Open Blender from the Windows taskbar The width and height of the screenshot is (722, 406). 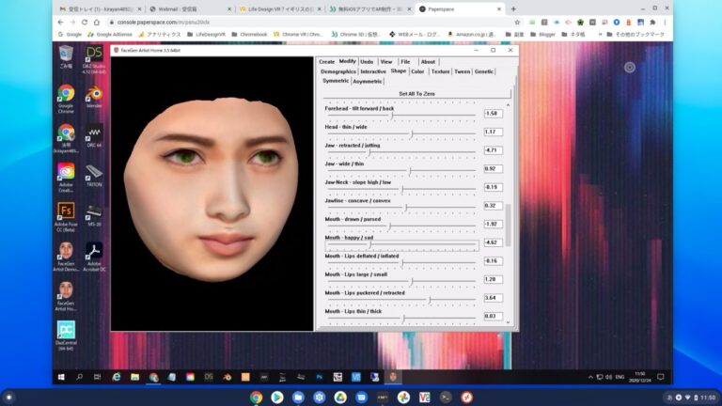coord(227,377)
